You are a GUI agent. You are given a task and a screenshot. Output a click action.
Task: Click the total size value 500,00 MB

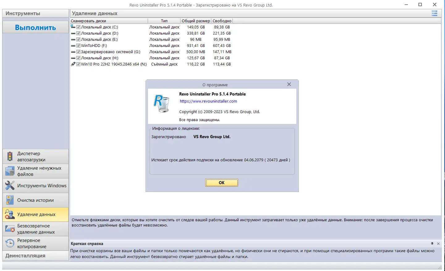click(196, 52)
